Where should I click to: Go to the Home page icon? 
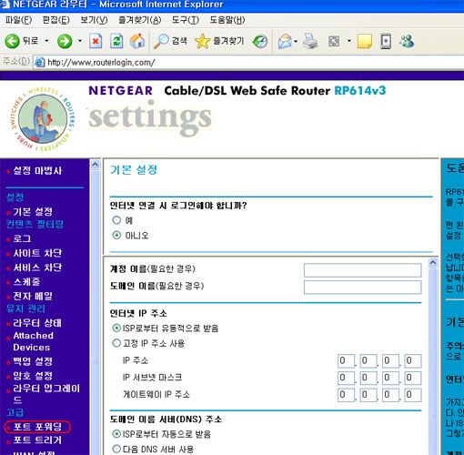point(137,41)
